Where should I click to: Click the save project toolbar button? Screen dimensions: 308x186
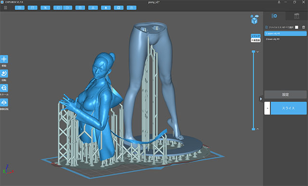coord(33,8)
